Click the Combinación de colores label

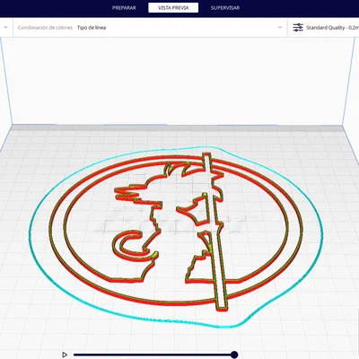pyautogui.click(x=45, y=28)
